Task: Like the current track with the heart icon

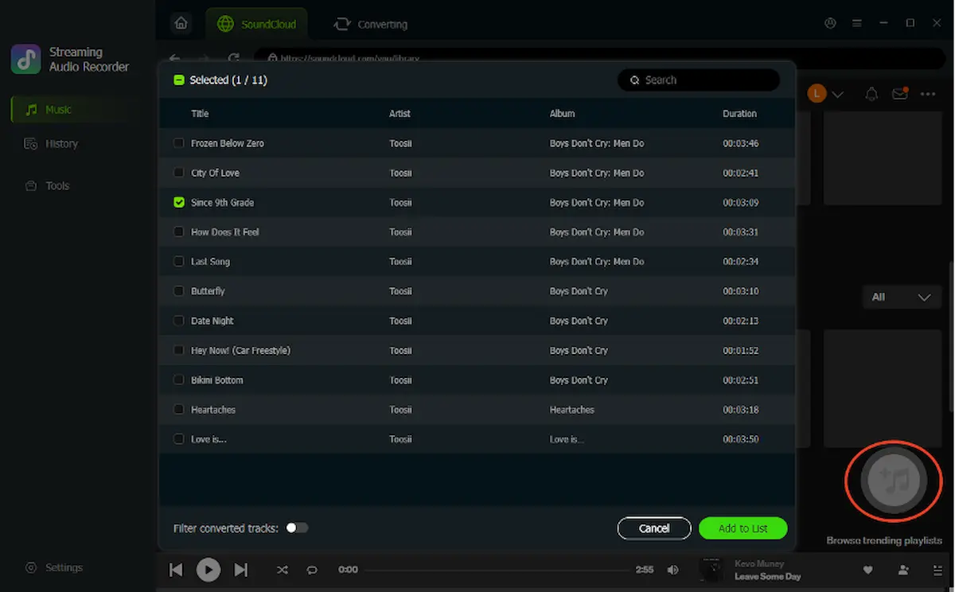Action: click(868, 570)
